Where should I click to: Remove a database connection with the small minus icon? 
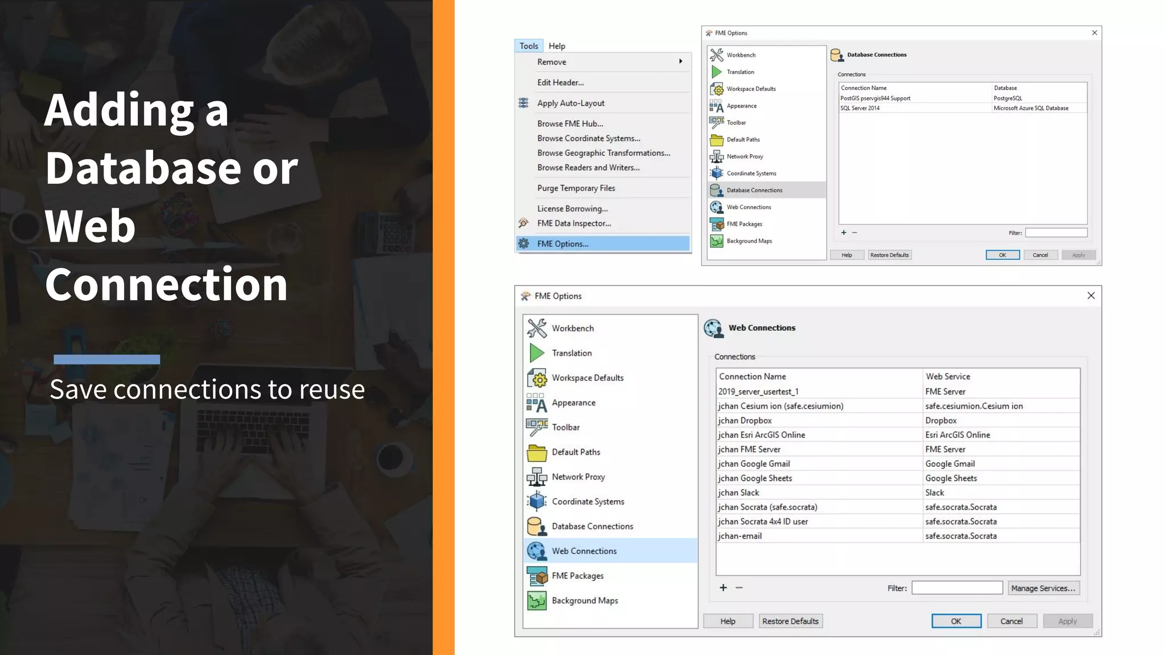(854, 233)
